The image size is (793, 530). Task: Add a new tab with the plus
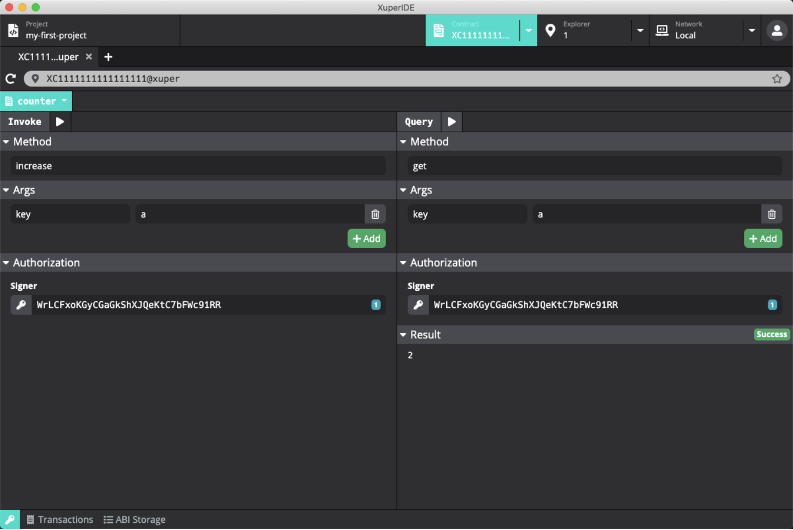pos(108,57)
